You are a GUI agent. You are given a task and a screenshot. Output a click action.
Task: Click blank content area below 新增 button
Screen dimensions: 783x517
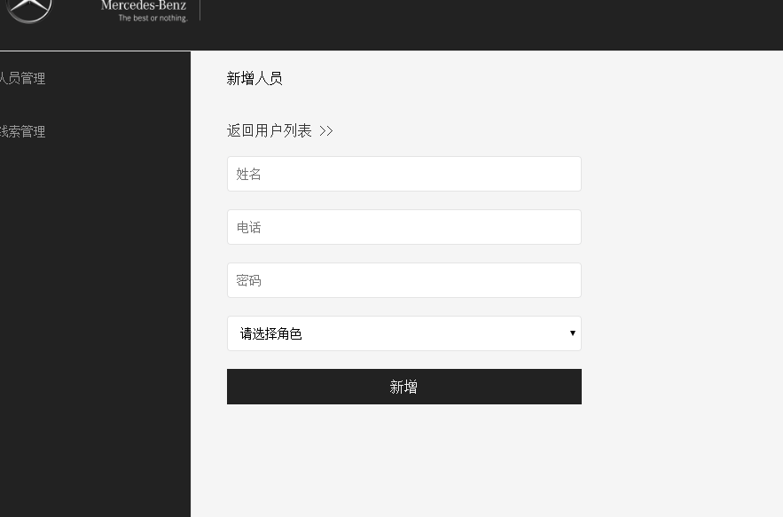click(403, 461)
